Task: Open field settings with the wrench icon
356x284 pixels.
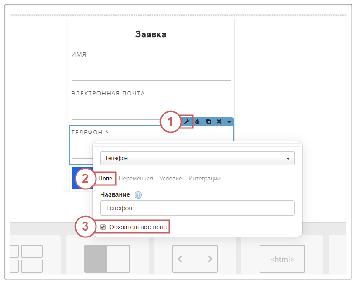Action: (x=187, y=121)
